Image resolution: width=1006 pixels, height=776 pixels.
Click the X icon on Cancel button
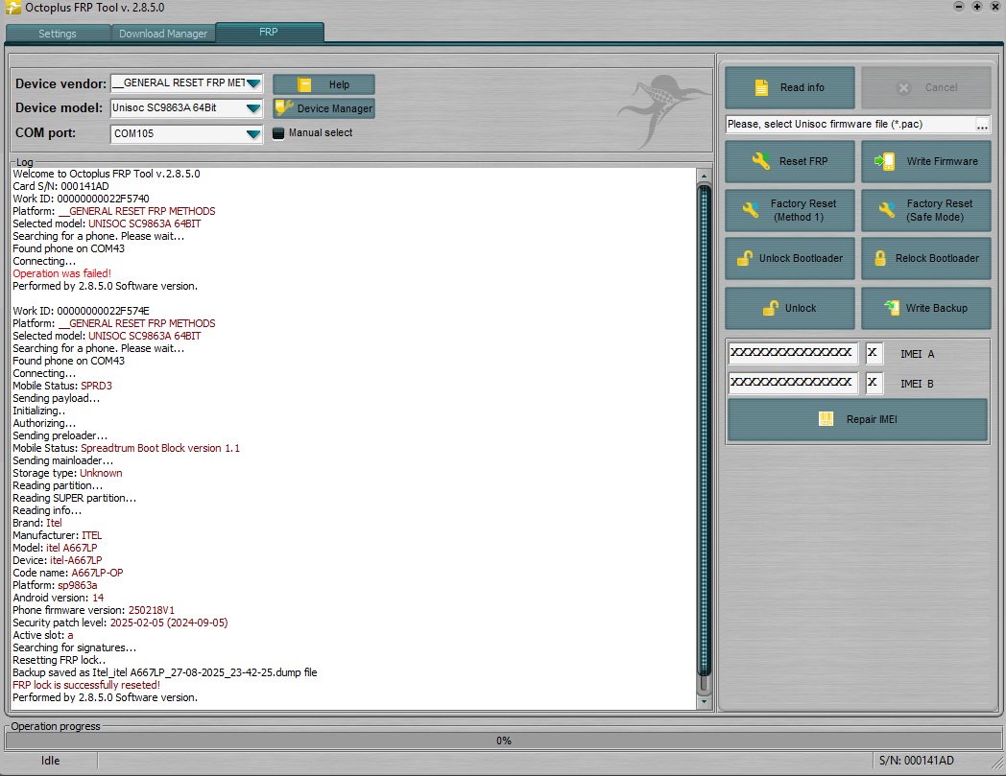tap(903, 88)
